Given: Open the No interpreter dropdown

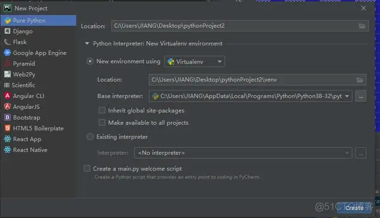Looking at the screenshot, I should 243,153.
